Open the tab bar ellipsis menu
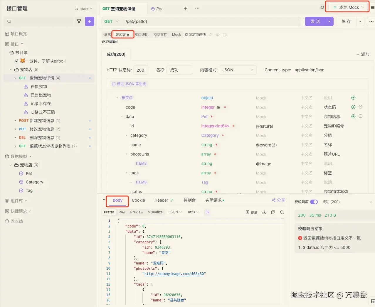375x307 pixels. (197, 8)
